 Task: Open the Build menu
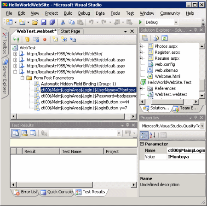pos(68,13)
